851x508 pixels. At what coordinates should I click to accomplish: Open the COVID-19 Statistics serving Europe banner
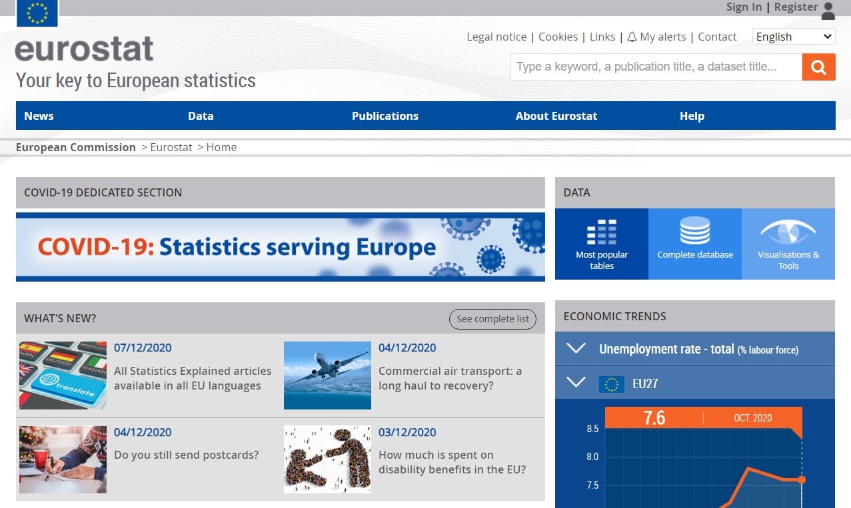[280, 246]
